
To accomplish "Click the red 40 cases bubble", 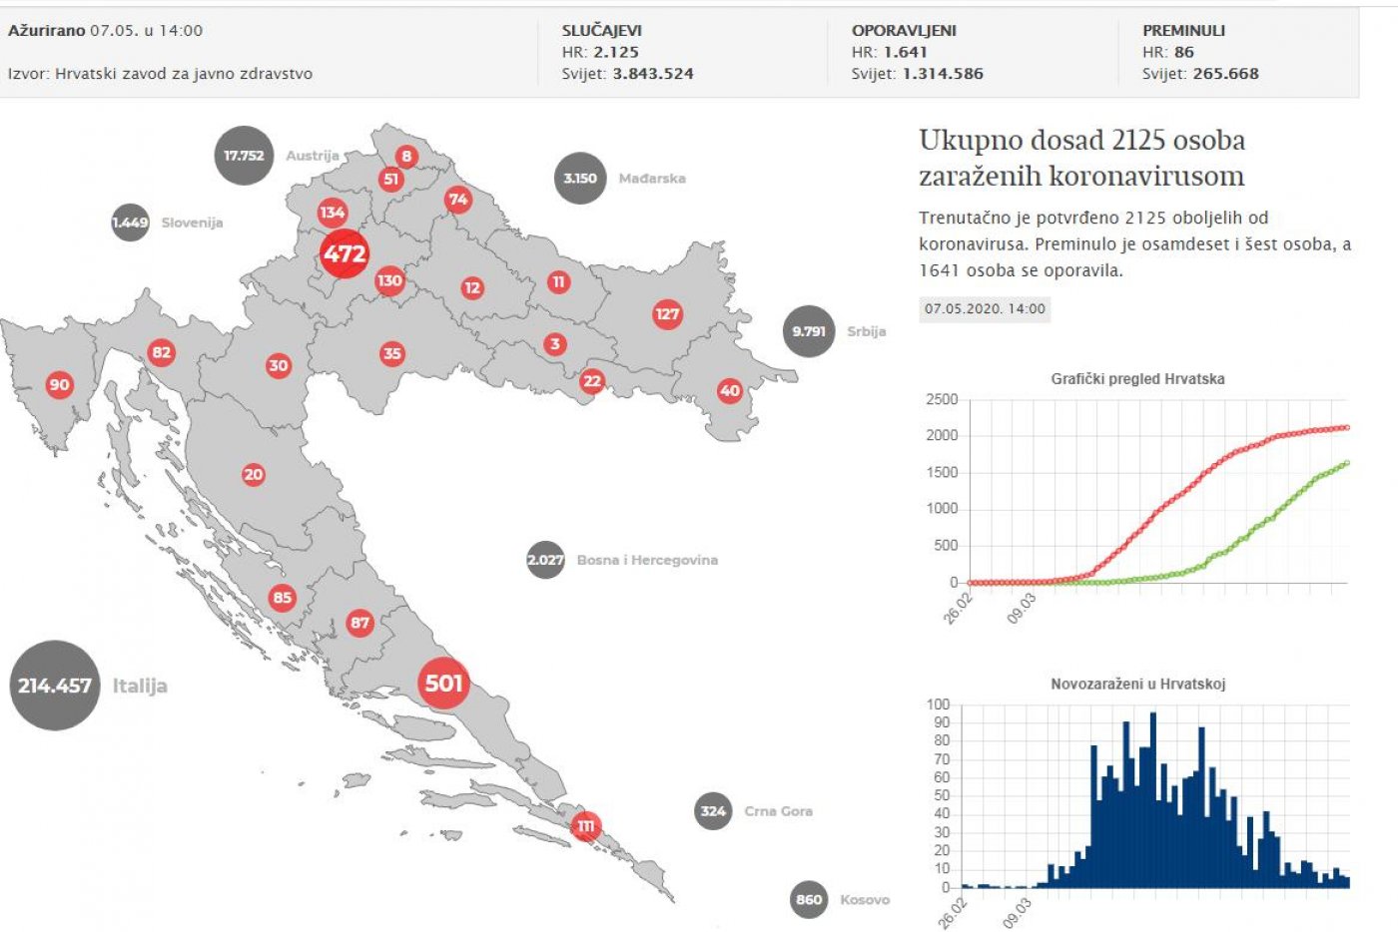I will 730,391.
